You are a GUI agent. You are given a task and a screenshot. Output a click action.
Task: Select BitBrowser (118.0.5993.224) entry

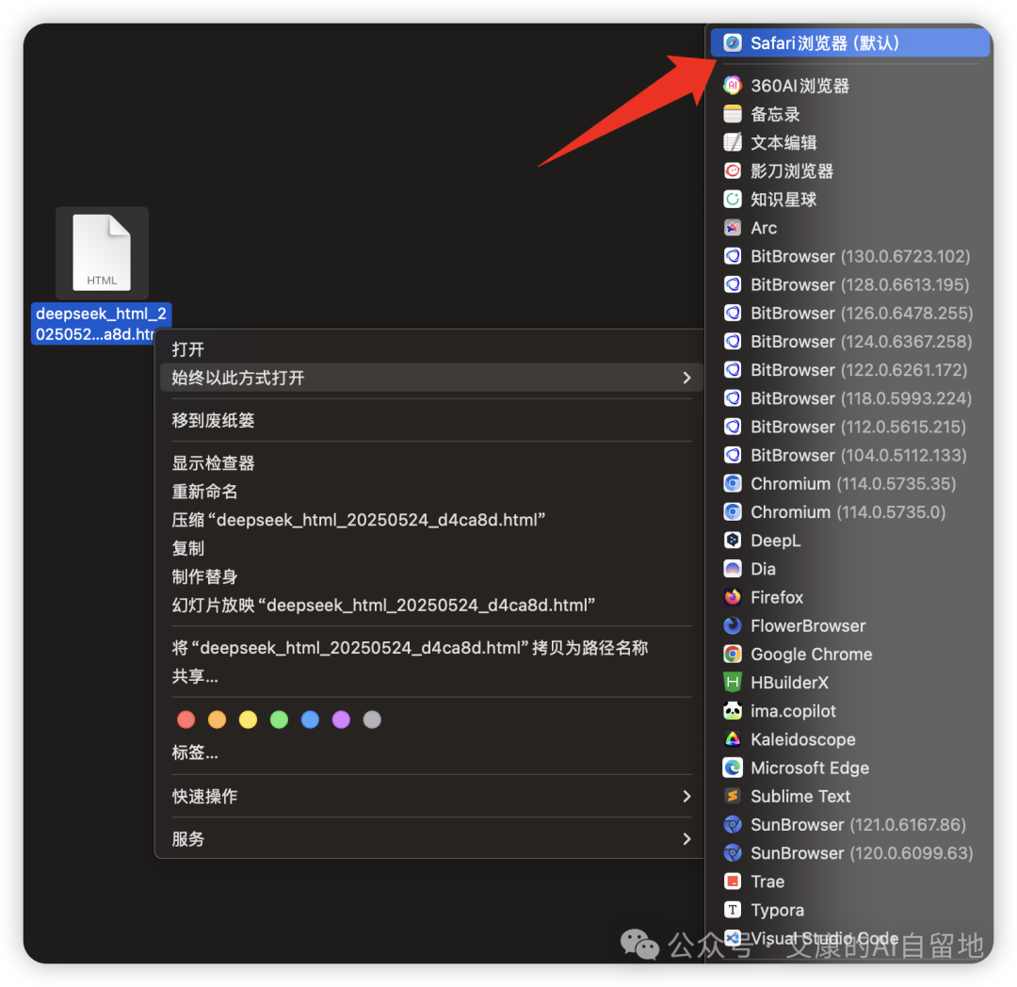pos(849,398)
